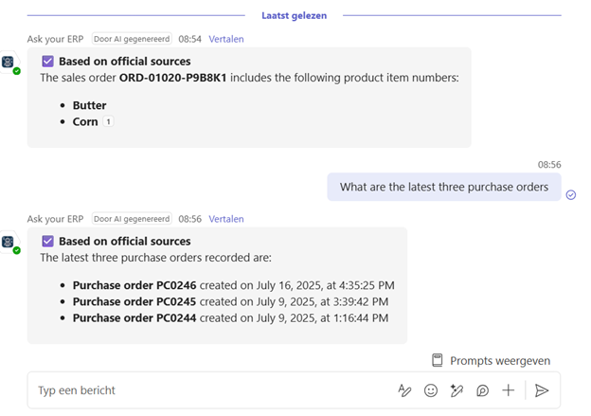
Task: Open the plus attachments and apps icon
Action: (508, 390)
